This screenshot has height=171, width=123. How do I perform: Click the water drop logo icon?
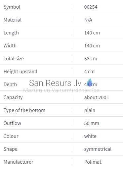(90, 83)
